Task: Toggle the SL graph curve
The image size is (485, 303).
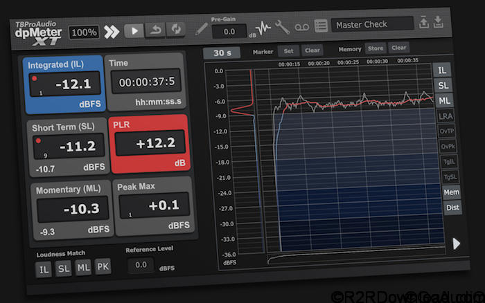Action: [443, 85]
